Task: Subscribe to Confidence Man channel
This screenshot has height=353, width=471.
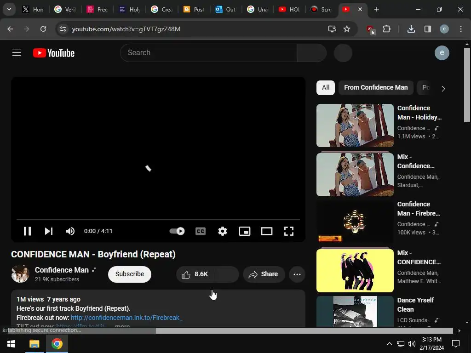Action: tap(129, 274)
